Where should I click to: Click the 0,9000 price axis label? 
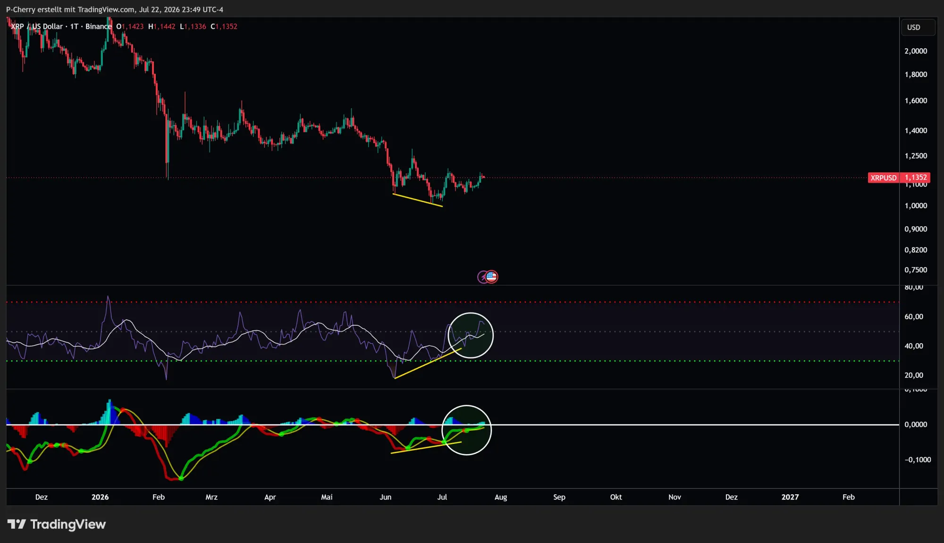(916, 229)
